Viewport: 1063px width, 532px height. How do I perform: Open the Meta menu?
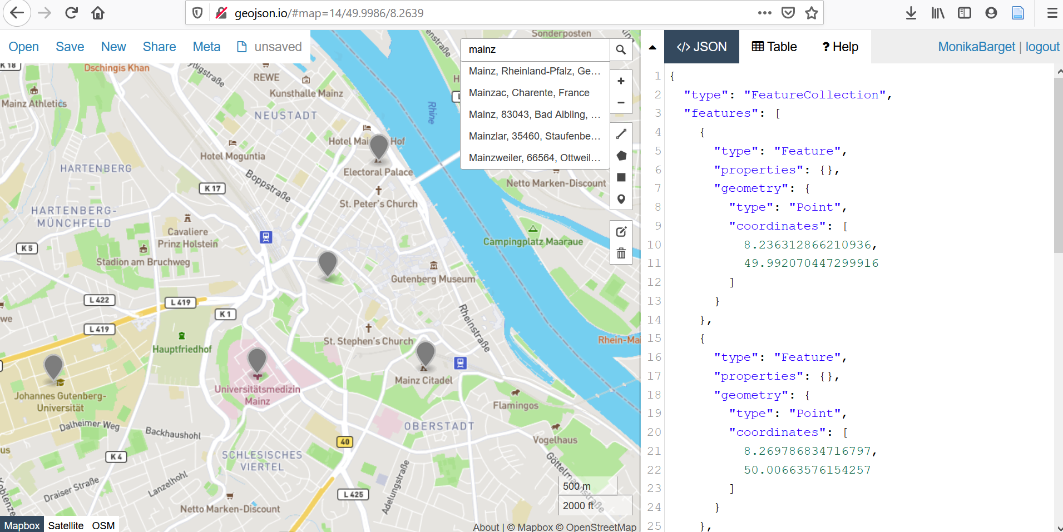tap(206, 47)
